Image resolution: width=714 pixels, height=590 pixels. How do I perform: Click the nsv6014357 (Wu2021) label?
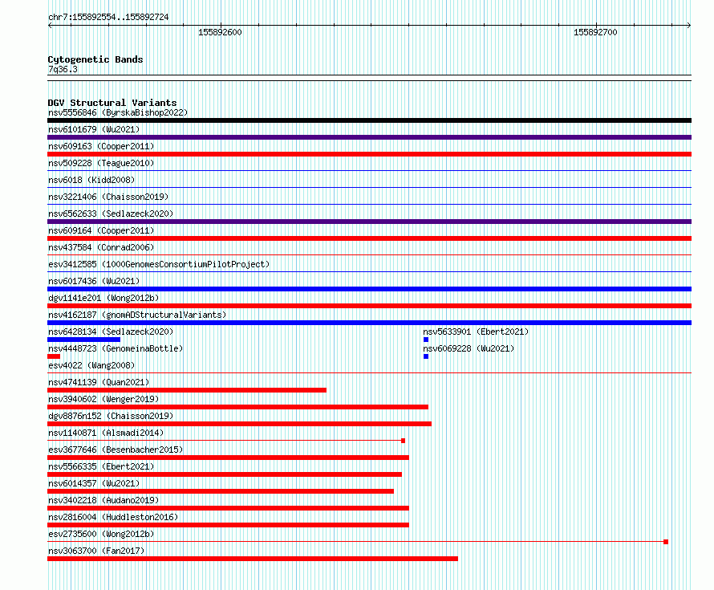point(94,483)
